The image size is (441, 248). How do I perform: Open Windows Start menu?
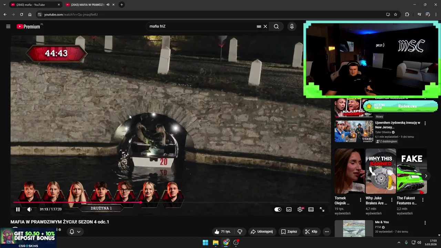[205, 242]
